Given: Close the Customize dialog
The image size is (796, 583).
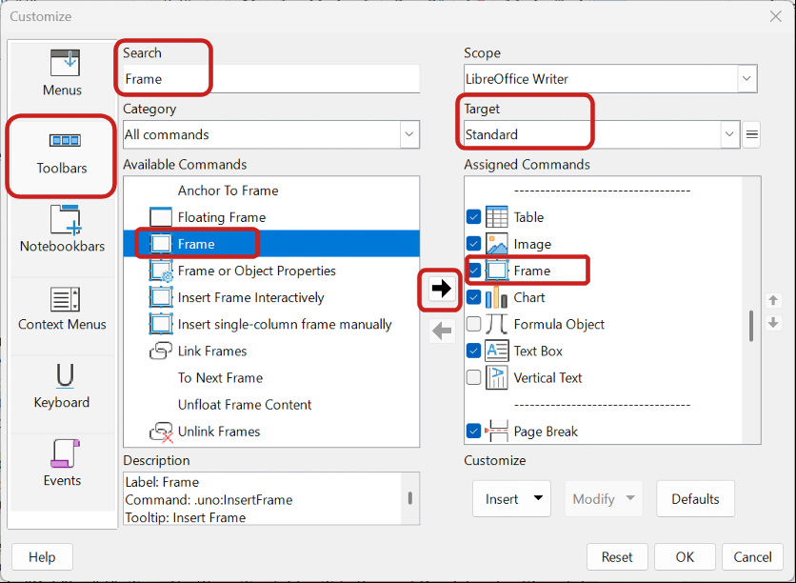Looking at the screenshot, I should click(x=775, y=17).
